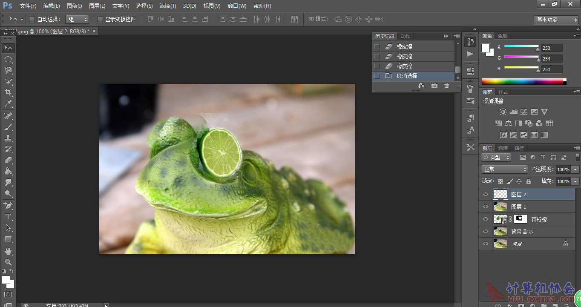This screenshot has width=581, height=307.
Task: Open the 正常 blend mode dropdown
Action: point(504,169)
